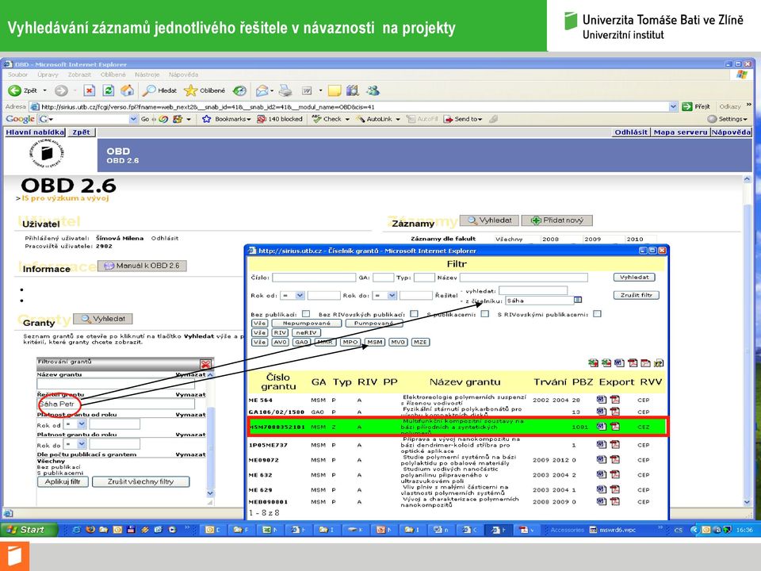The width and height of the screenshot is (761, 571).
Task: Open the Back button history dropdown arrow
Action: (x=44, y=90)
